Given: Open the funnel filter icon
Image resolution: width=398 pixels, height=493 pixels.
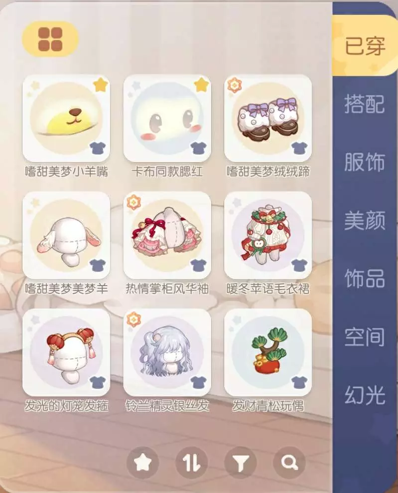Looking at the screenshot, I should coord(241,462).
